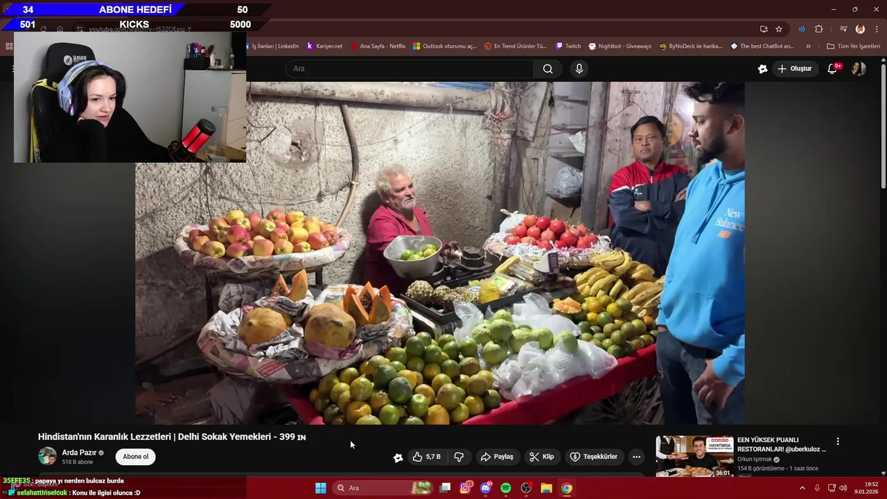Click the taskbar Ara search box
The image size is (887, 499).
point(383,488)
